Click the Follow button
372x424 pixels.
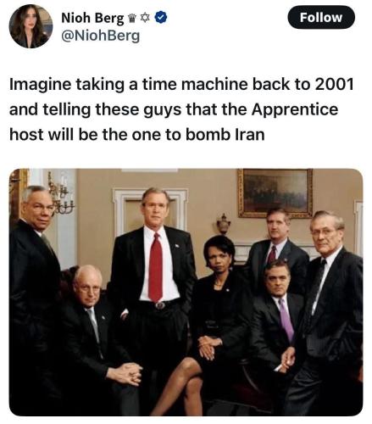click(321, 18)
